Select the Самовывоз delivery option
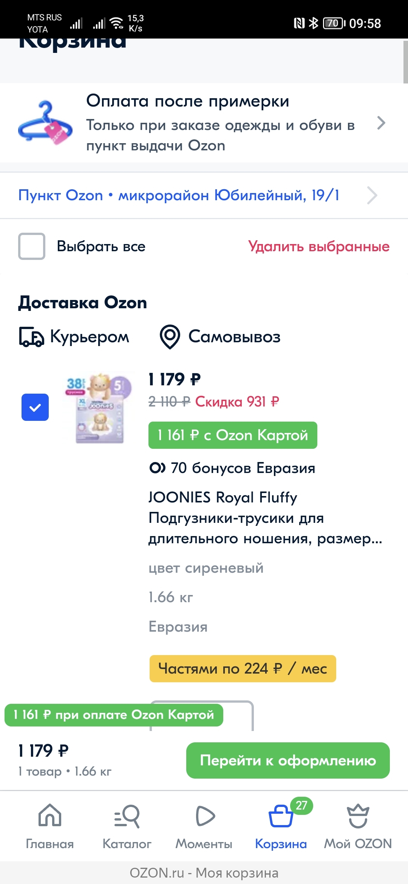Viewport: 408px width, 884px height. (x=234, y=337)
